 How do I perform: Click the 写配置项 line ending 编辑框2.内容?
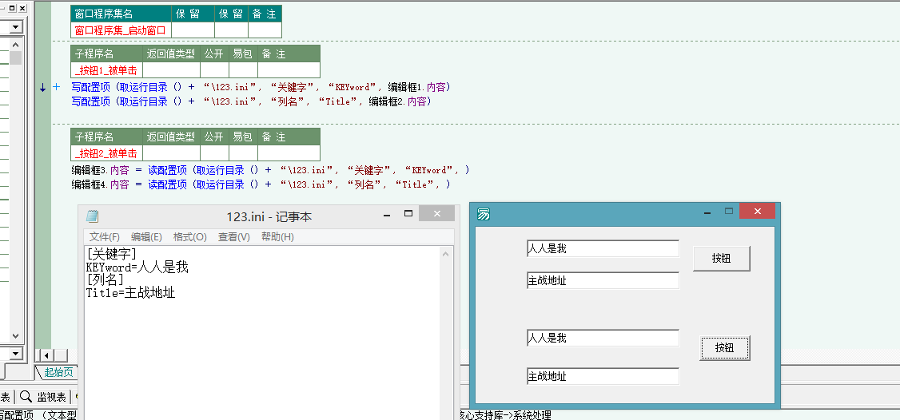pyautogui.click(x=251, y=101)
